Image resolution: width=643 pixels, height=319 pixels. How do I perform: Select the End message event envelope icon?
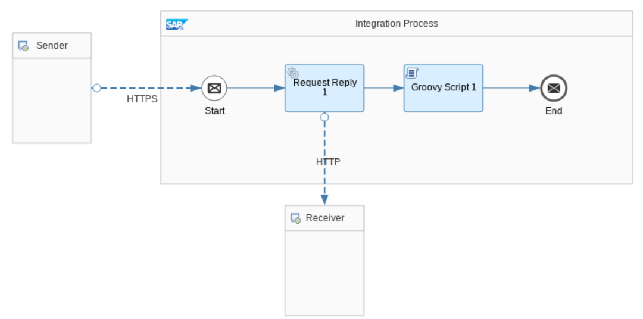(554, 88)
